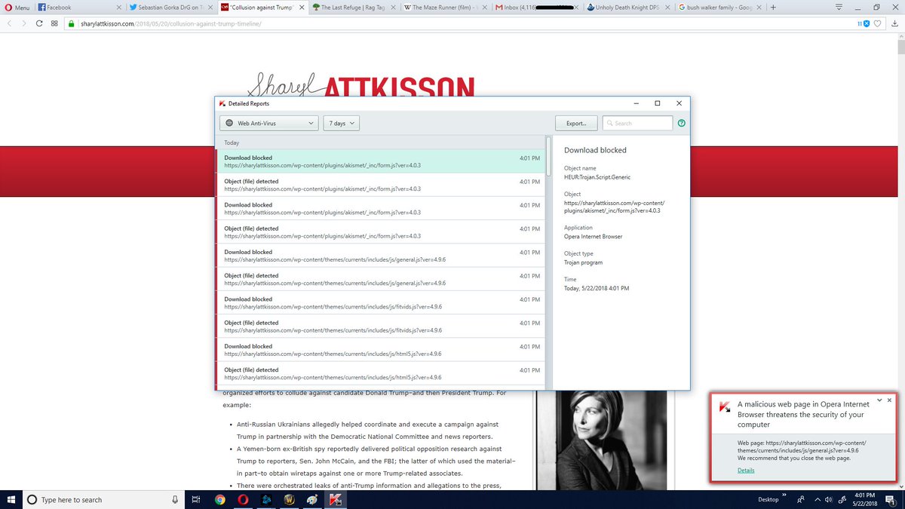Click the Opera Internet Browser application value
Viewport: 905px width, 509px height.
(593, 236)
